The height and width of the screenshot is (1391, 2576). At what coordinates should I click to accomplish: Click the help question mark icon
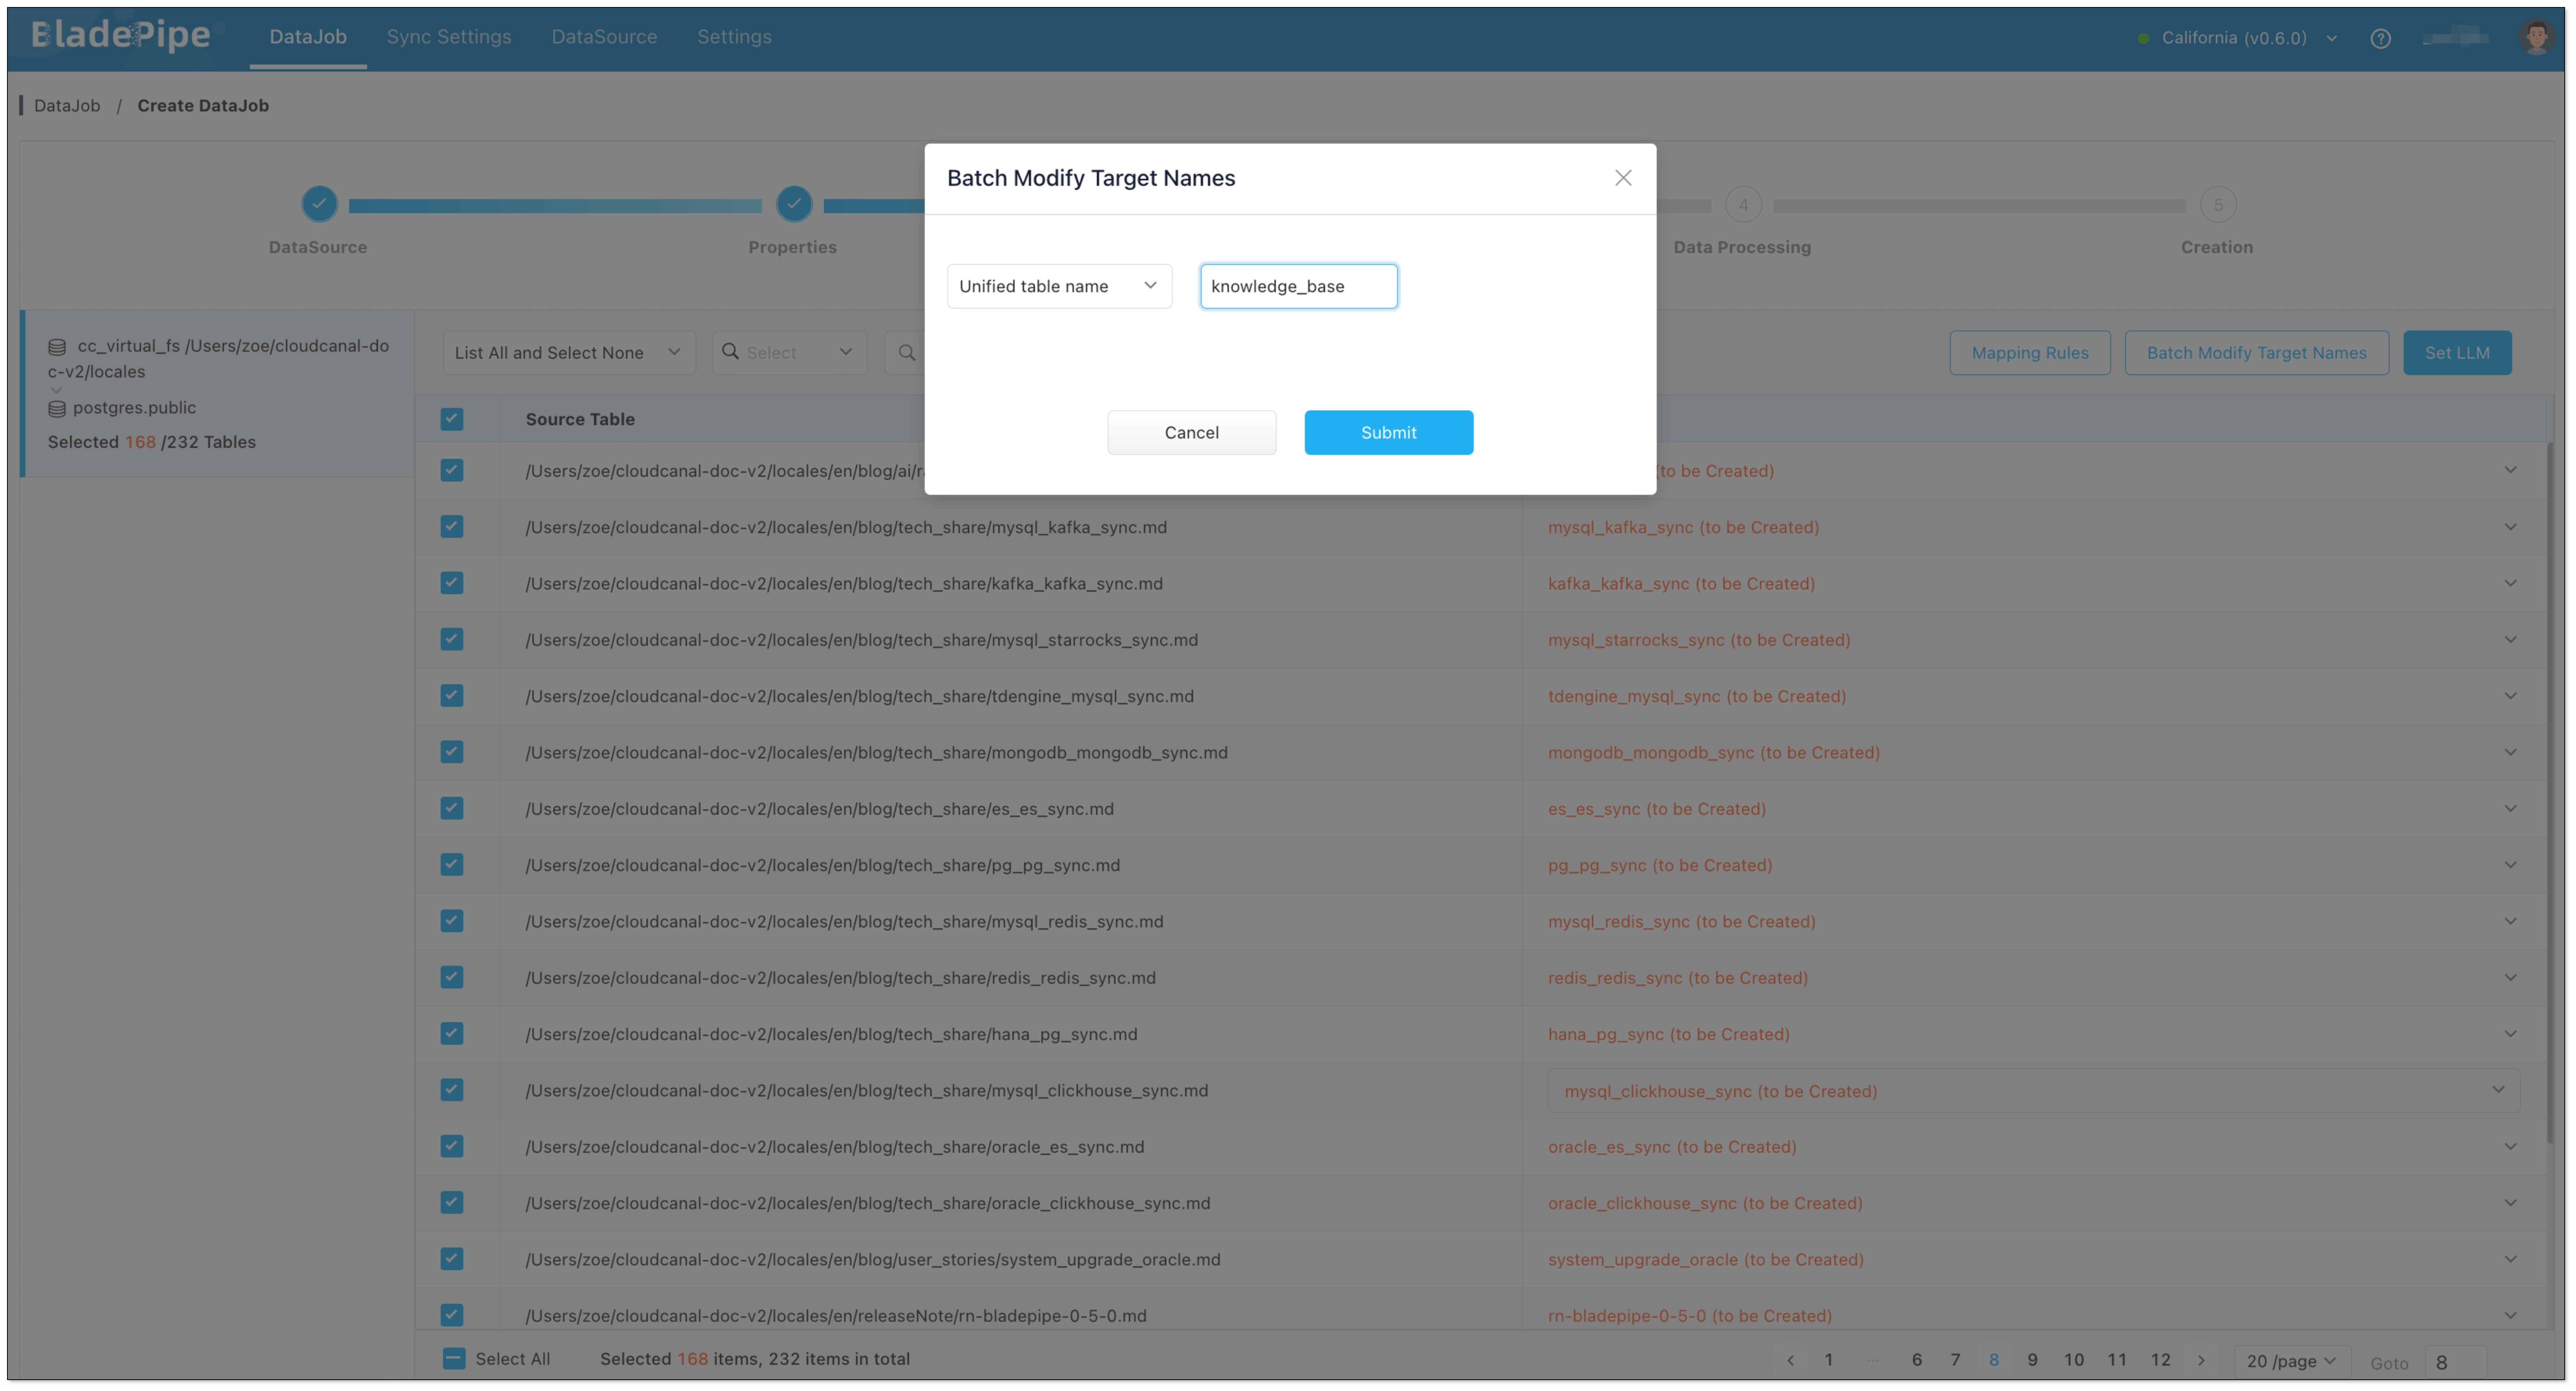[2380, 38]
